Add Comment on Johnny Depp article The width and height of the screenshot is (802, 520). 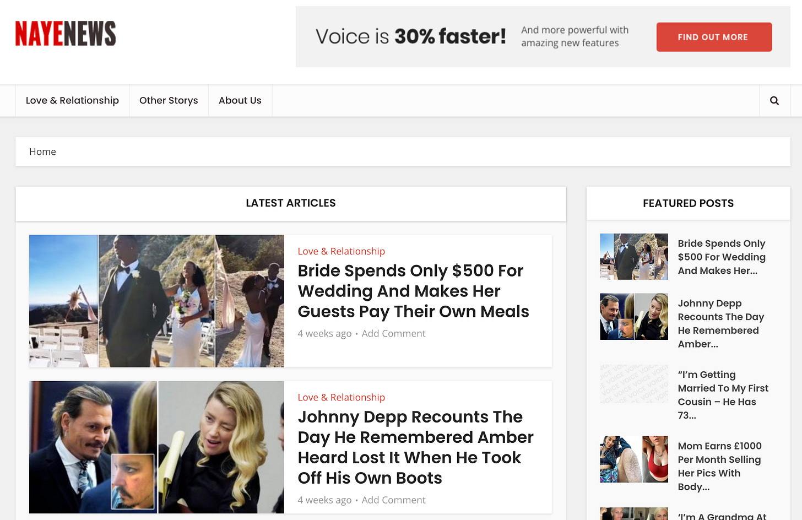click(x=393, y=500)
